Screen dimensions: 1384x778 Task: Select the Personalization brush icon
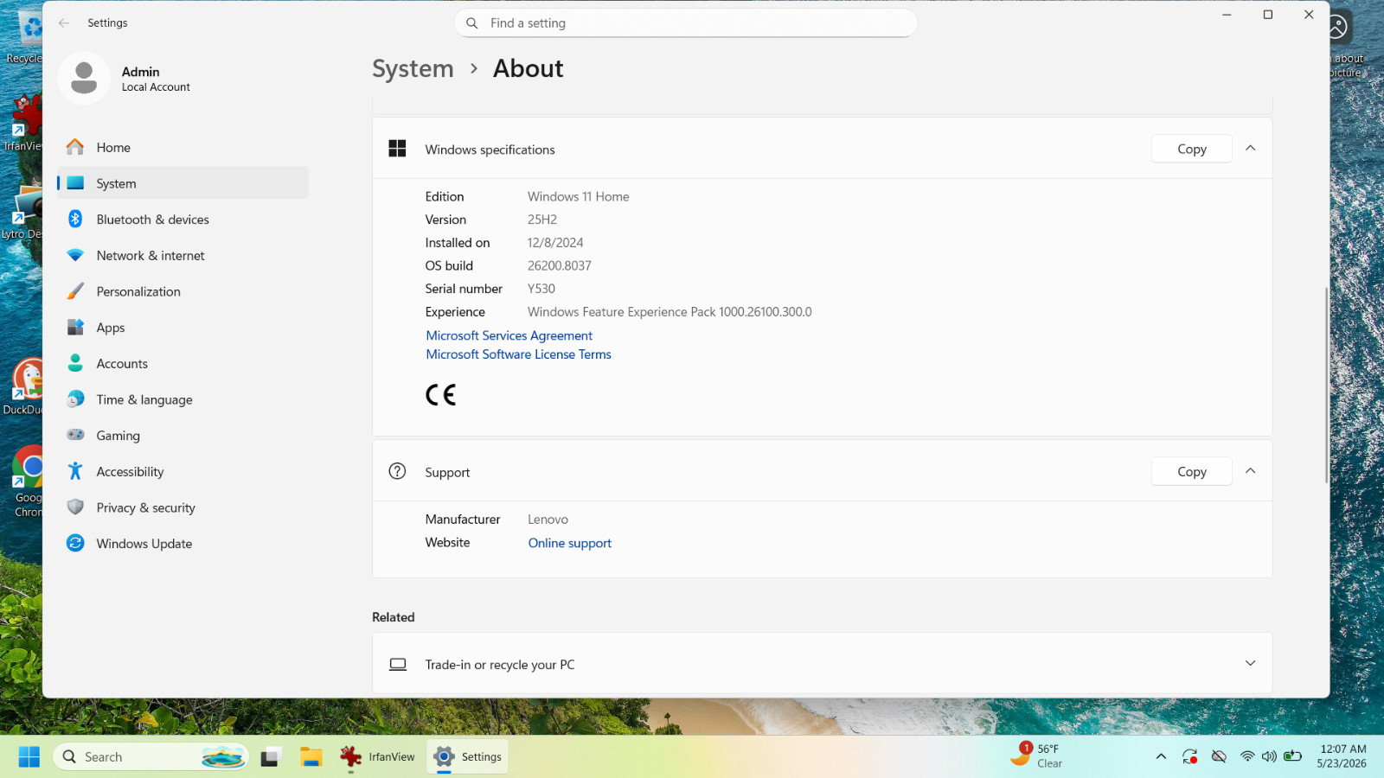click(x=76, y=291)
